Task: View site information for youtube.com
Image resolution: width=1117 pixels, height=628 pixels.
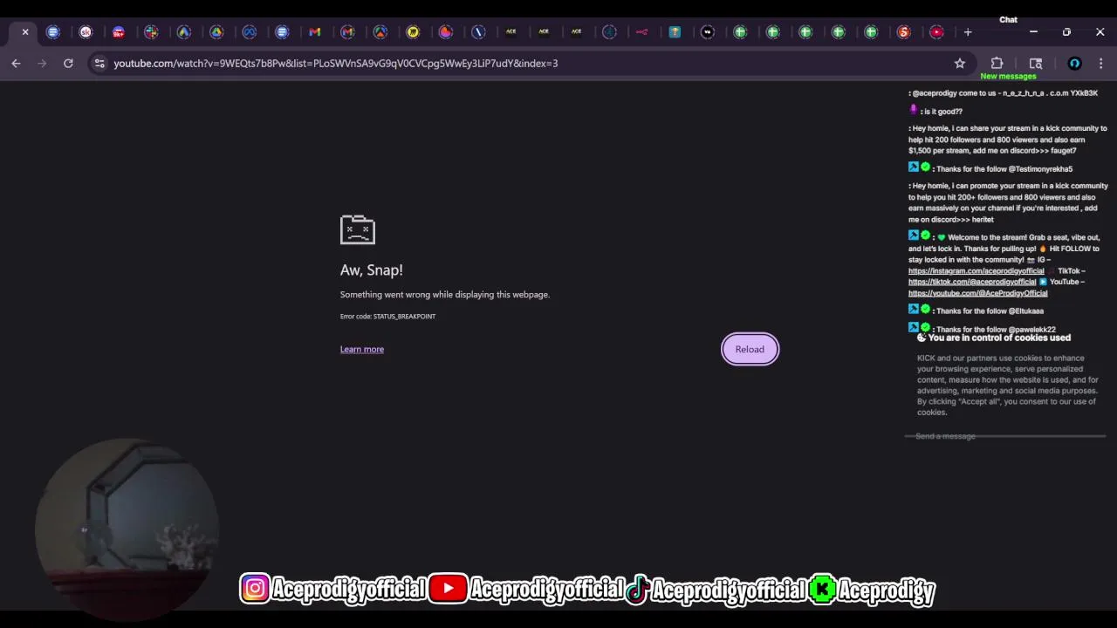Action: 99,63
